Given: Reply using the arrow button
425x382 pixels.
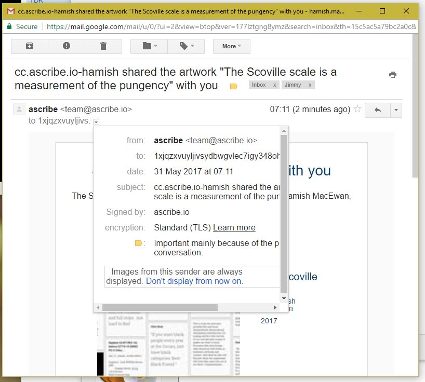Looking at the screenshot, I should (378, 110).
